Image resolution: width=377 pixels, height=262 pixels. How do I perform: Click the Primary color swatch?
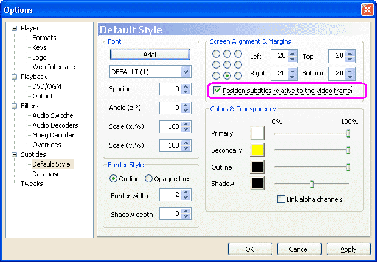(257, 133)
